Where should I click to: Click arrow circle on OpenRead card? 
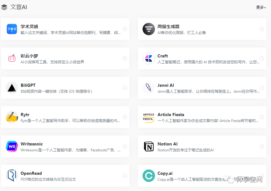[125, 176]
